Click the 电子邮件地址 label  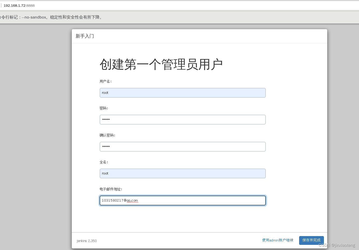[111, 189]
